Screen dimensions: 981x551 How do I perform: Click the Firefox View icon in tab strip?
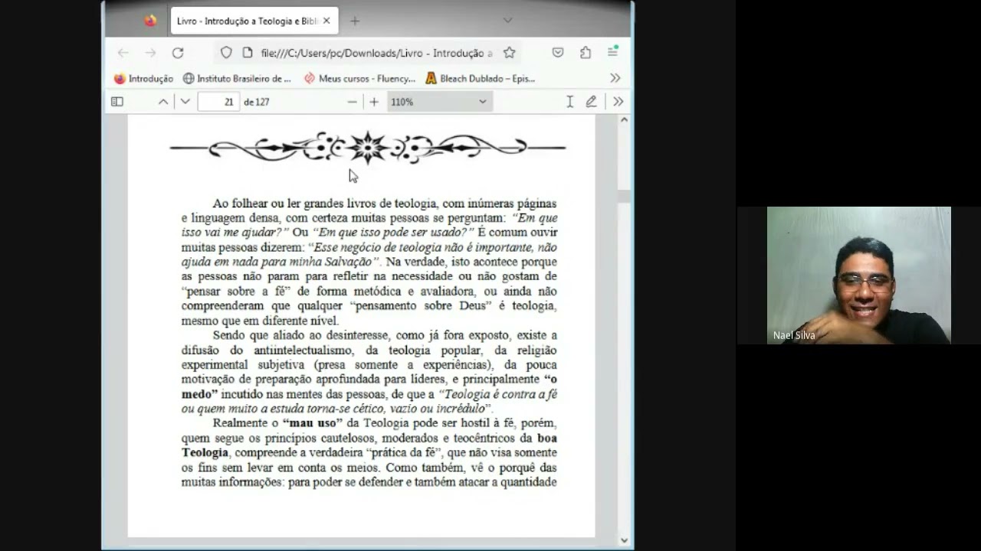coord(150,21)
